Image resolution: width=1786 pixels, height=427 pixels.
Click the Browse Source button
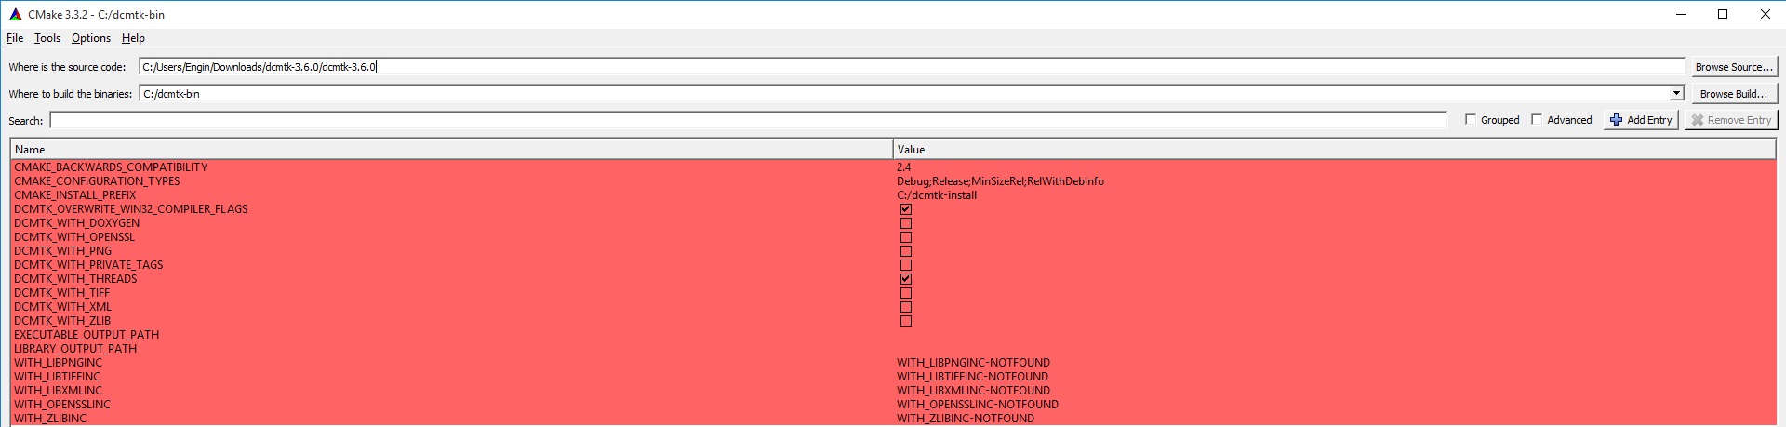pos(1733,67)
